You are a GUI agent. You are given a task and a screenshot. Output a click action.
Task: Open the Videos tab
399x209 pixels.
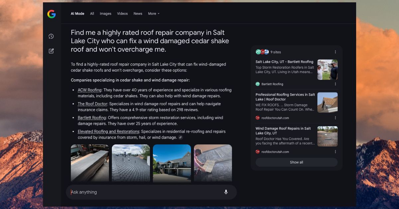click(122, 14)
